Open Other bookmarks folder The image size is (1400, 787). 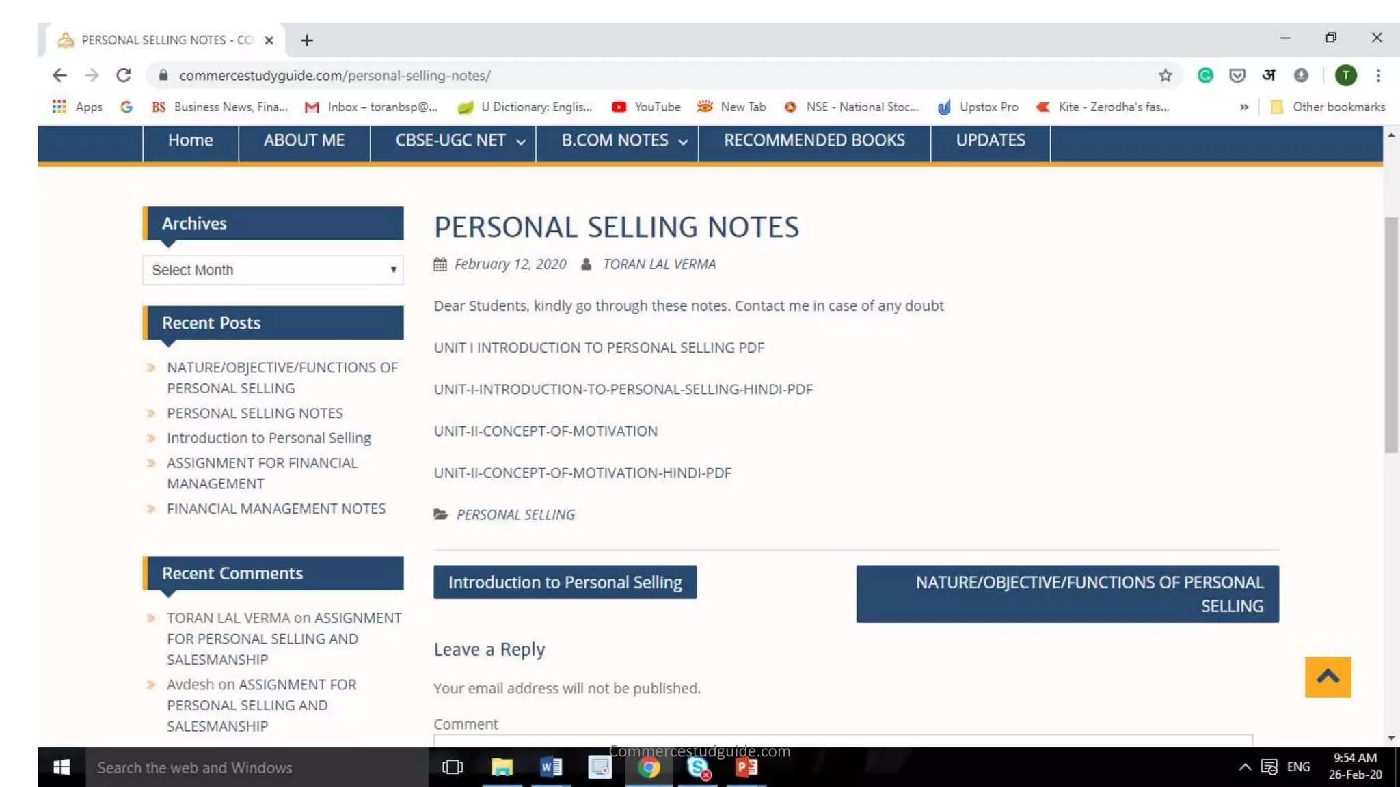pyautogui.click(x=1328, y=107)
